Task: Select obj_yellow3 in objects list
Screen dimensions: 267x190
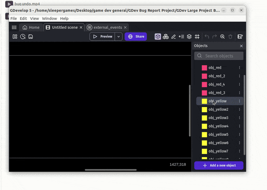Action: tap(220, 118)
